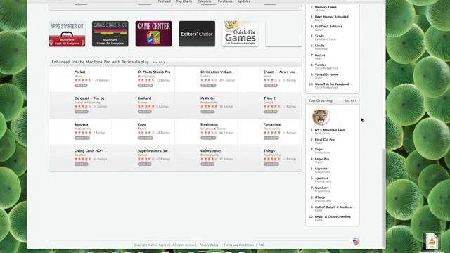Click the price button under Living Earth HD

(x=82, y=164)
